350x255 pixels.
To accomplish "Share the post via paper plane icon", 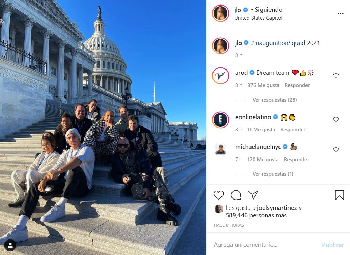I will coord(253,195).
